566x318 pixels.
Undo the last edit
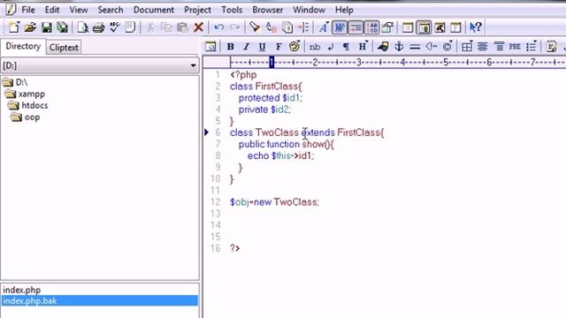pyautogui.click(x=218, y=27)
